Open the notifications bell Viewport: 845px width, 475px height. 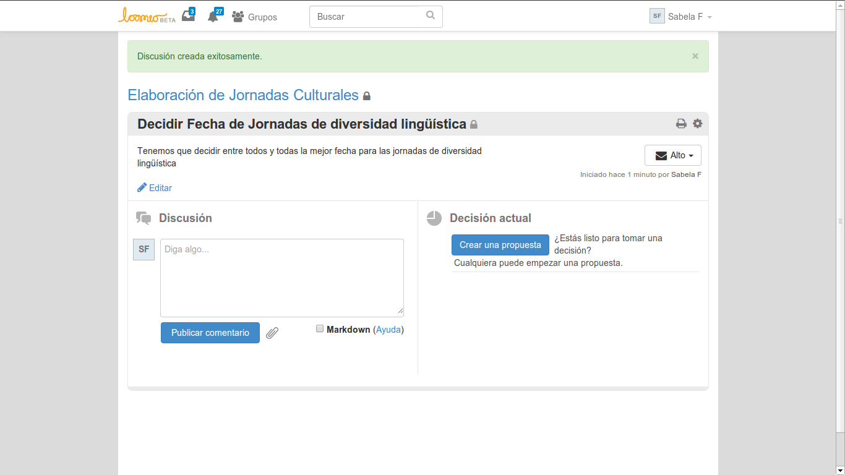coord(213,17)
